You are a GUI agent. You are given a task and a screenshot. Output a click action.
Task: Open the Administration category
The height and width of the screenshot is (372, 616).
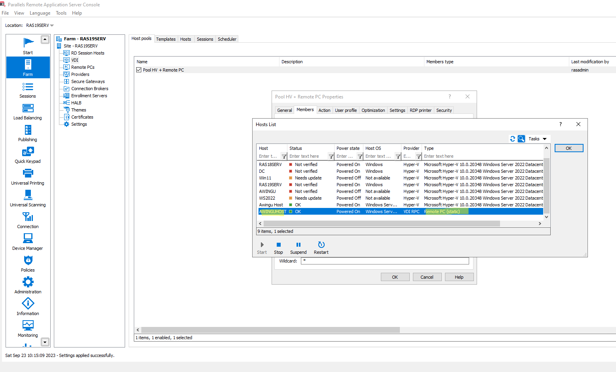(28, 285)
